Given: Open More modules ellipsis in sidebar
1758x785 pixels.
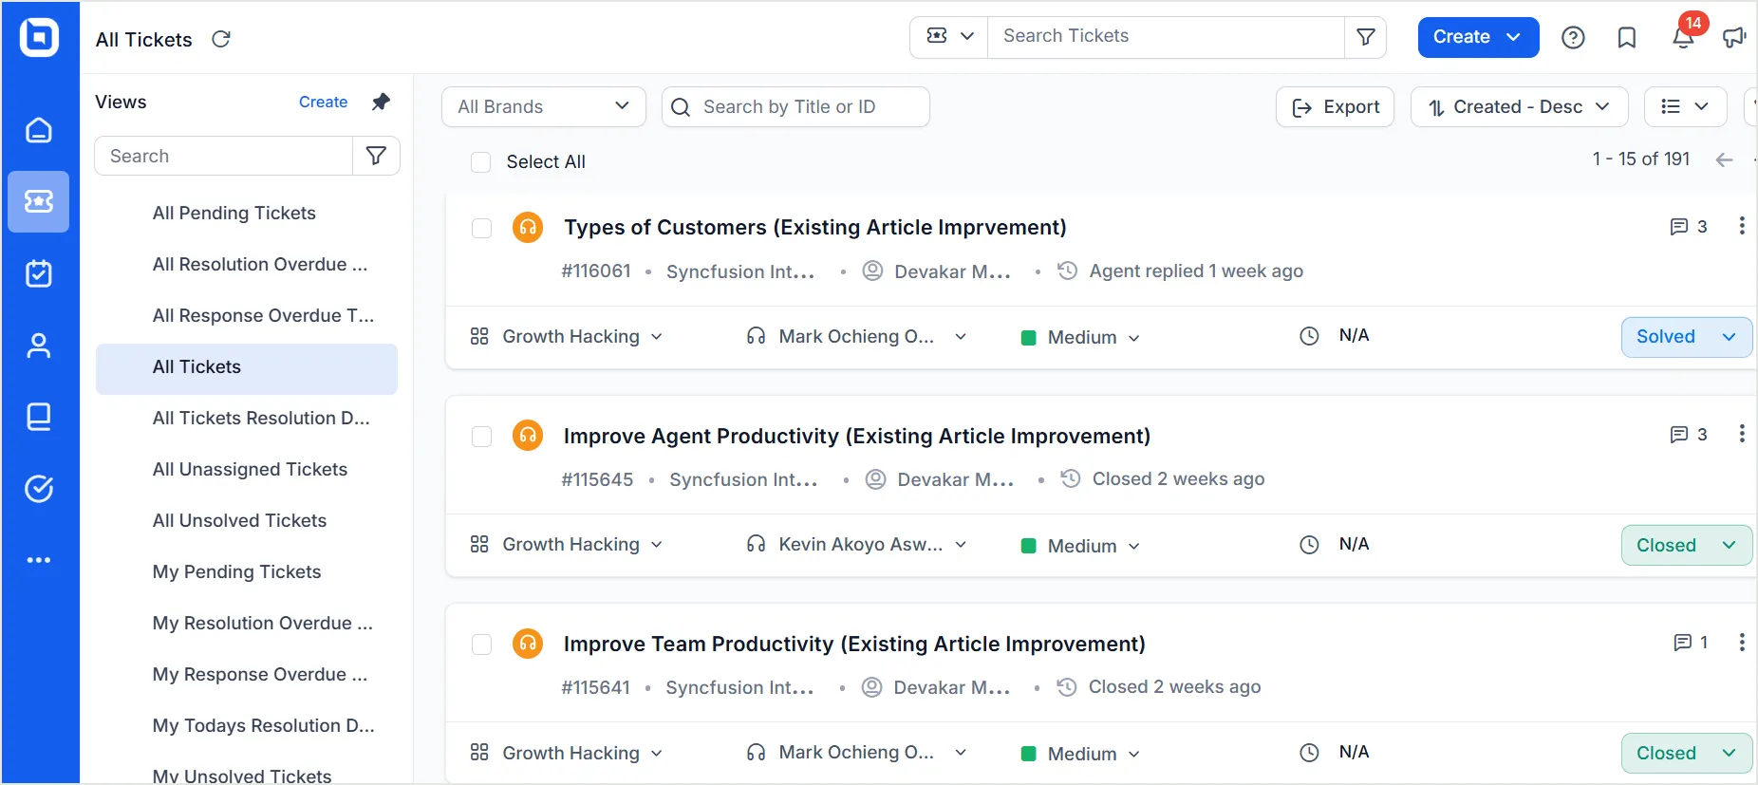Looking at the screenshot, I should point(39,560).
